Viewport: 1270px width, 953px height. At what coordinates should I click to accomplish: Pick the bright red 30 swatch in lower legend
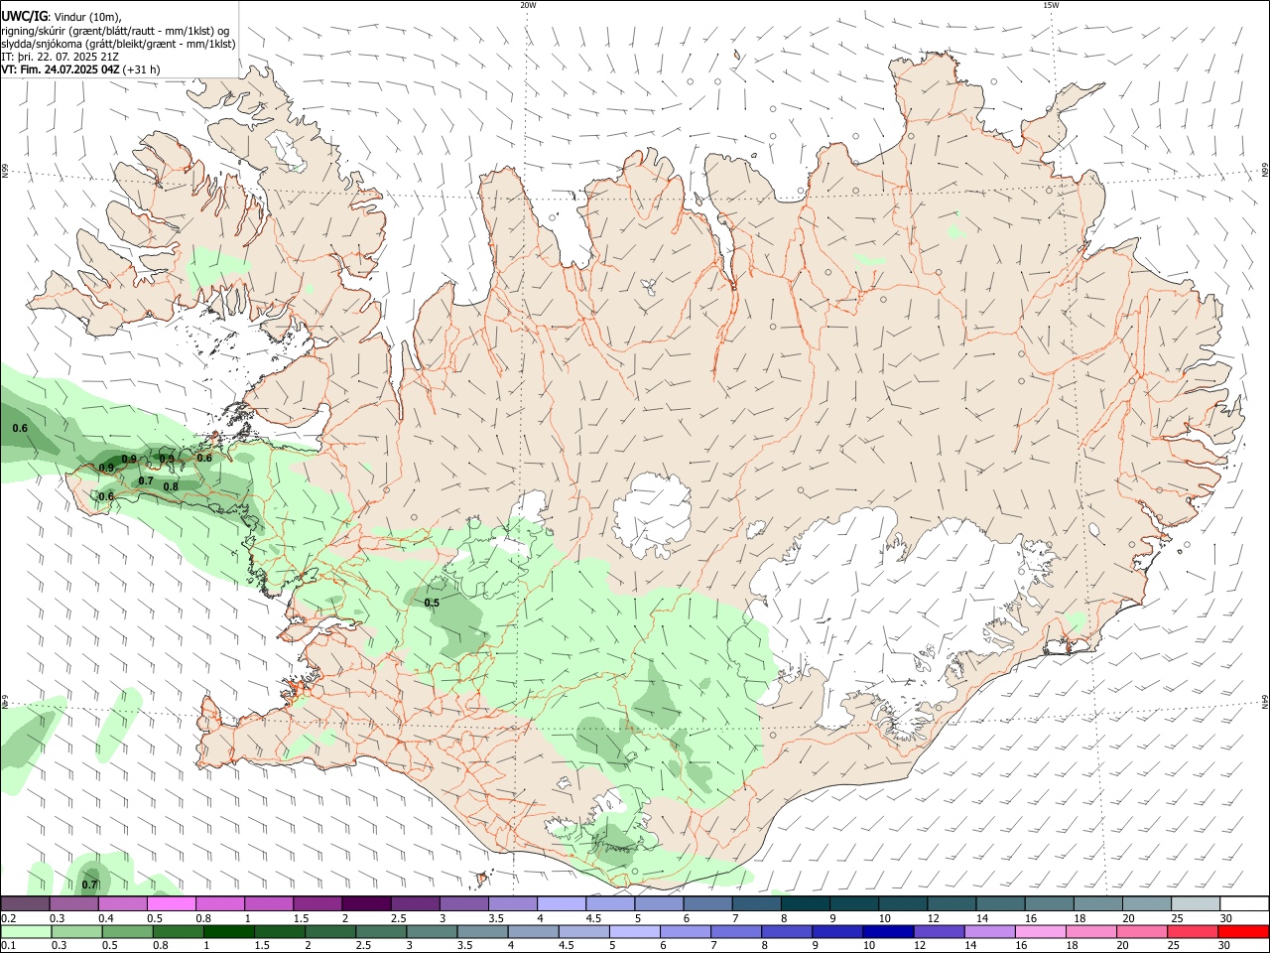pyautogui.click(x=1243, y=931)
